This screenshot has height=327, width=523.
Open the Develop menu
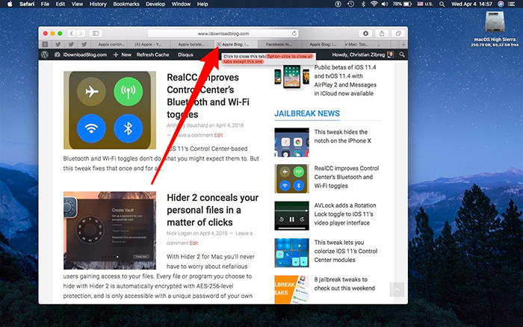(155, 4)
